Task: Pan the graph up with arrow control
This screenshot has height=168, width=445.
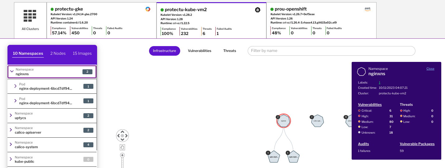Action: point(122,132)
